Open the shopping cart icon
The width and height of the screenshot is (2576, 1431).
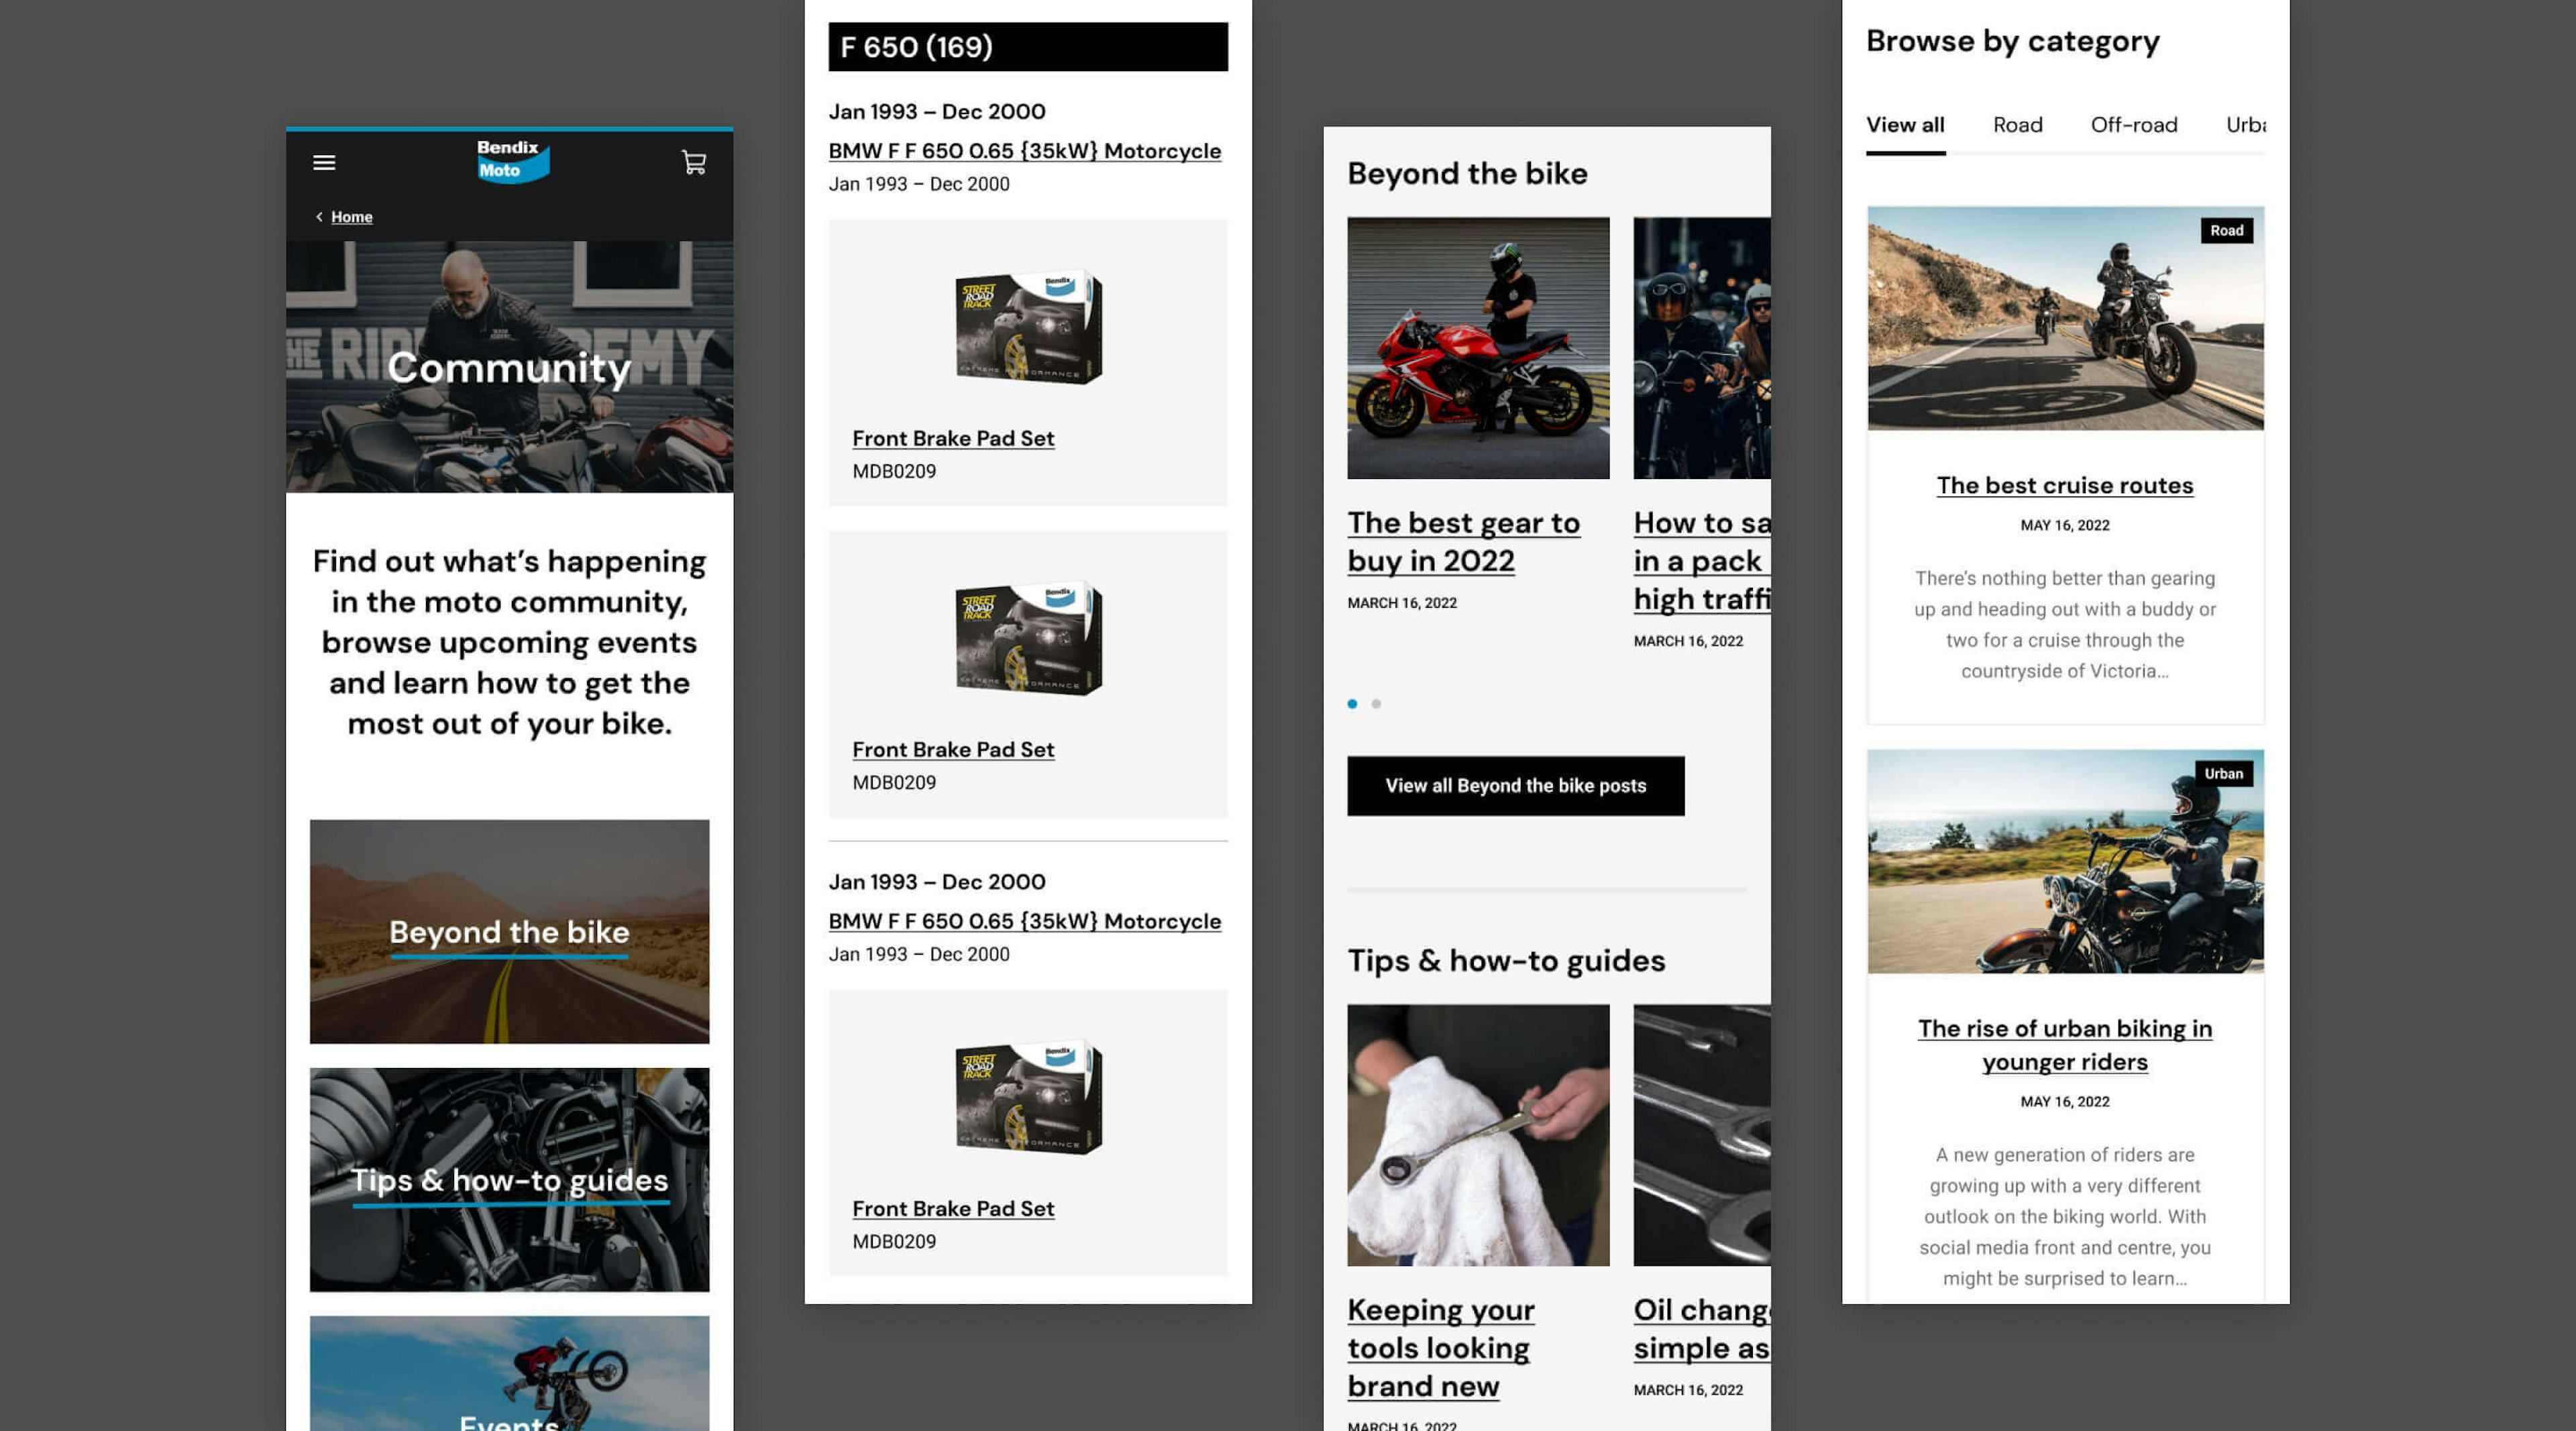[694, 162]
